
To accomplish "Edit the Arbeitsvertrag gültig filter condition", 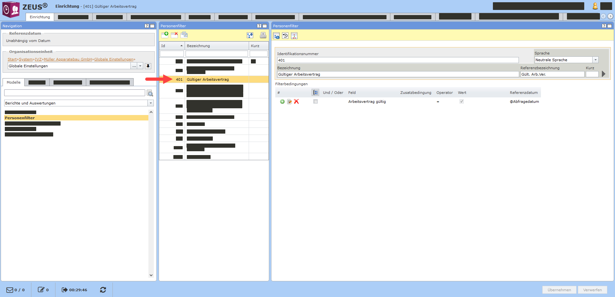I will point(289,102).
